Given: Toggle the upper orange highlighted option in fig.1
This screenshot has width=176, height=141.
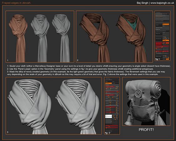Looking at the screenshot, I should 166,24.
